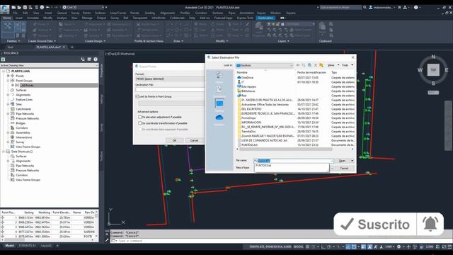Viewport: 453px width, 255px height.
Task: Open the Surfaces menu in menu bar
Action: click(100, 13)
